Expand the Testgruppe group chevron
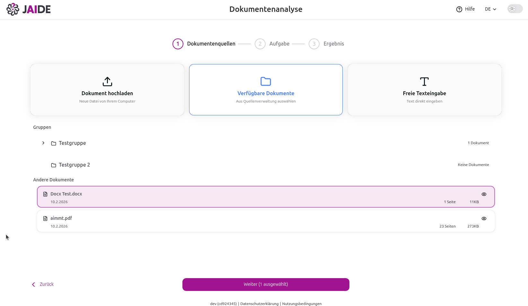Screen dimensions: 528x306 click(x=43, y=143)
